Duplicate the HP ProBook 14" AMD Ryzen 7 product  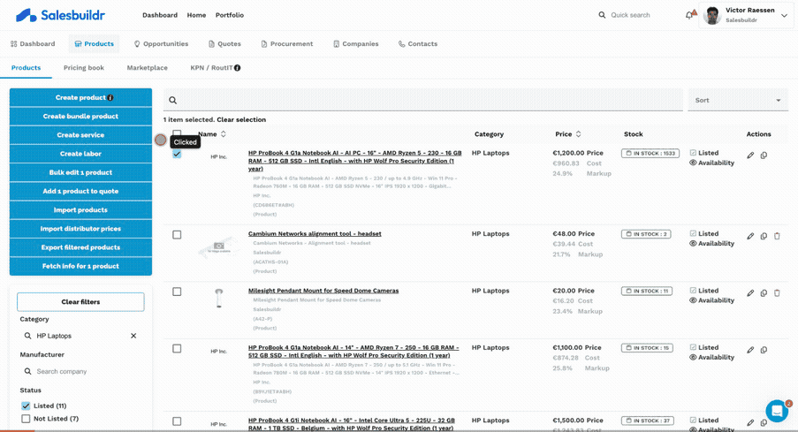click(x=764, y=350)
